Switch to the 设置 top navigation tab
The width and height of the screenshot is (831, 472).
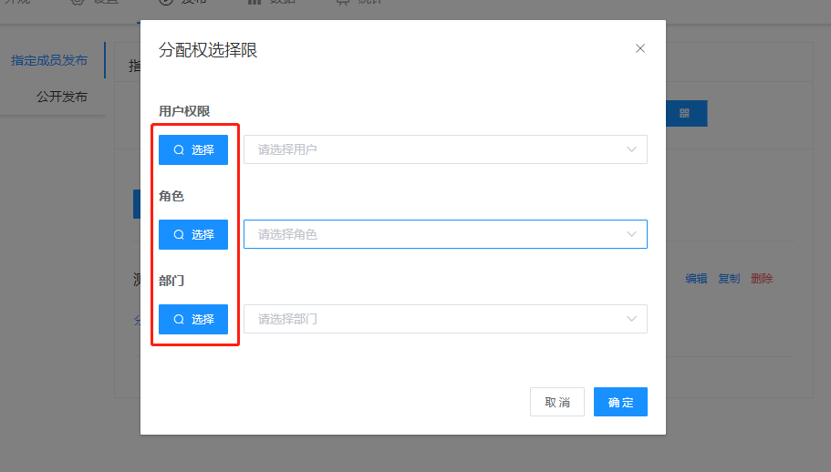point(94,3)
